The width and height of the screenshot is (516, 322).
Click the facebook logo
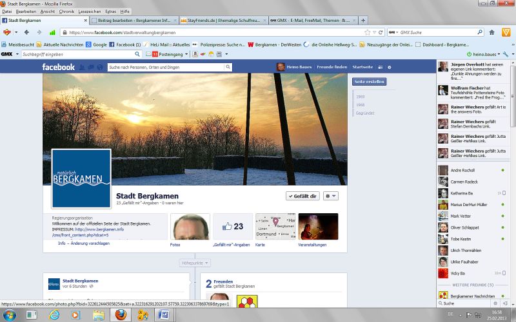point(59,67)
